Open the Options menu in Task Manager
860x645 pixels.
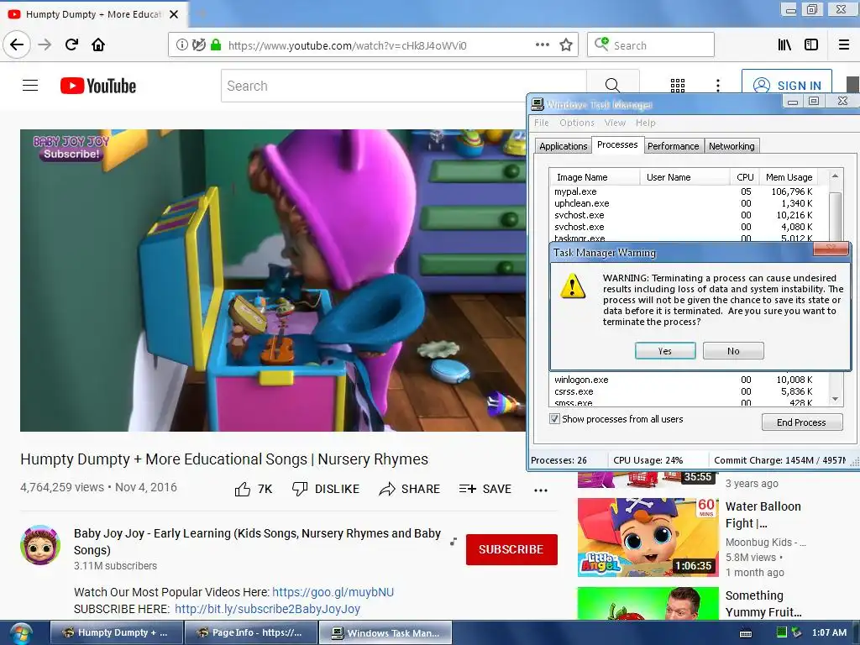(x=577, y=123)
